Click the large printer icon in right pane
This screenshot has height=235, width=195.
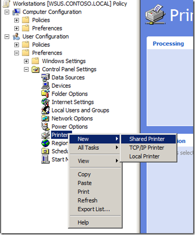point(155,15)
